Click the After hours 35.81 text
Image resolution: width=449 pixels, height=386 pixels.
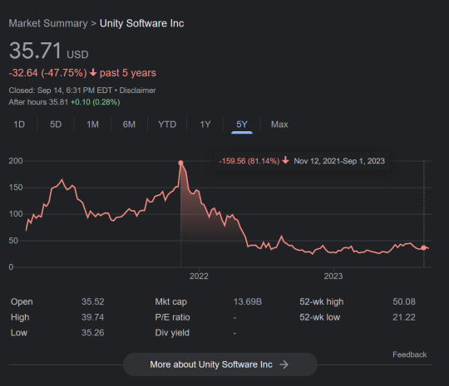pos(38,102)
